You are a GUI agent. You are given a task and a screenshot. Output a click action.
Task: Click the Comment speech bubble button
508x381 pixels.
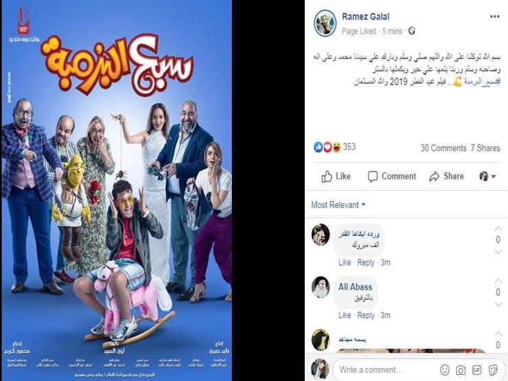[x=392, y=176]
